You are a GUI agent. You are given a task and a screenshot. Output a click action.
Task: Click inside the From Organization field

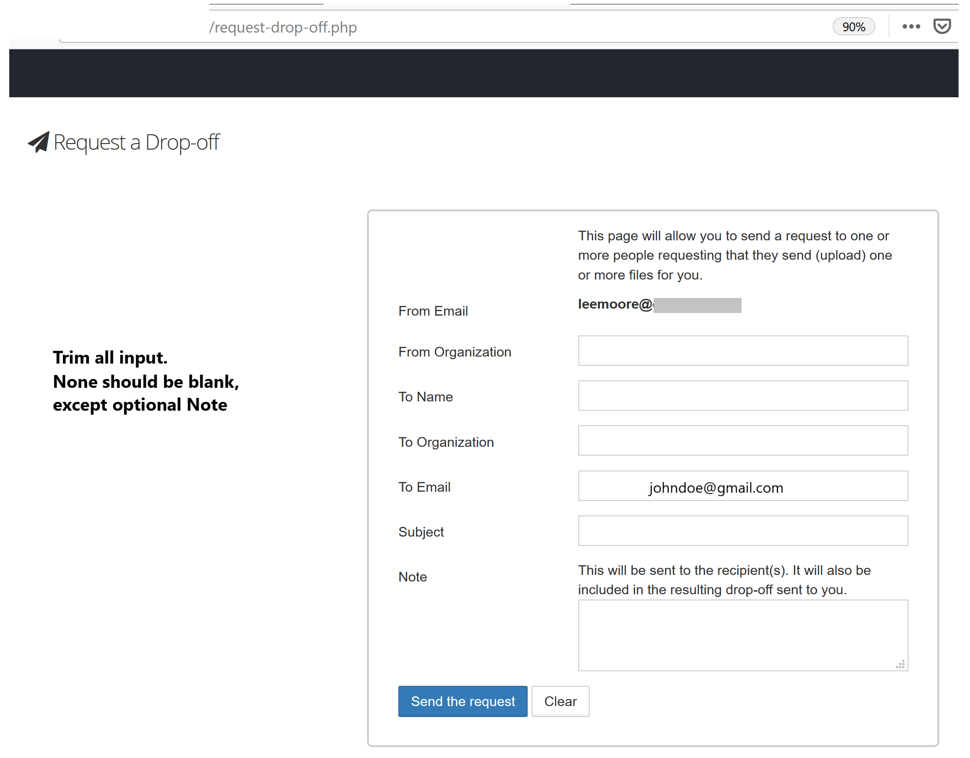coord(742,350)
